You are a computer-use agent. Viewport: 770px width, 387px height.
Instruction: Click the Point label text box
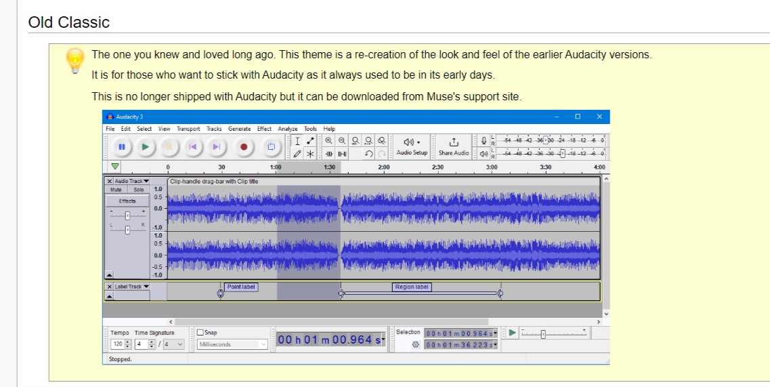(241, 287)
